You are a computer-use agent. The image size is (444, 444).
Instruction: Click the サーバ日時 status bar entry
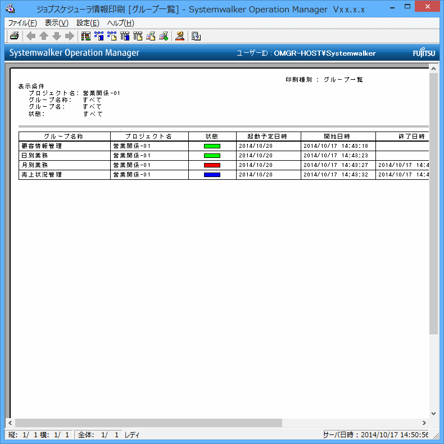(376, 434)
